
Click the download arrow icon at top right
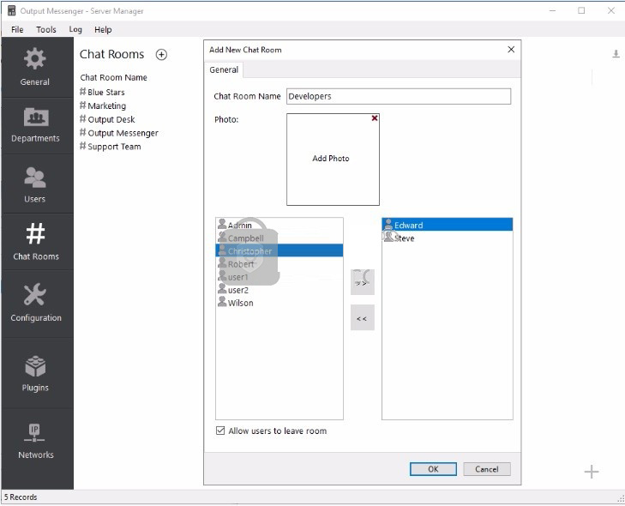(x=616, y=54)
